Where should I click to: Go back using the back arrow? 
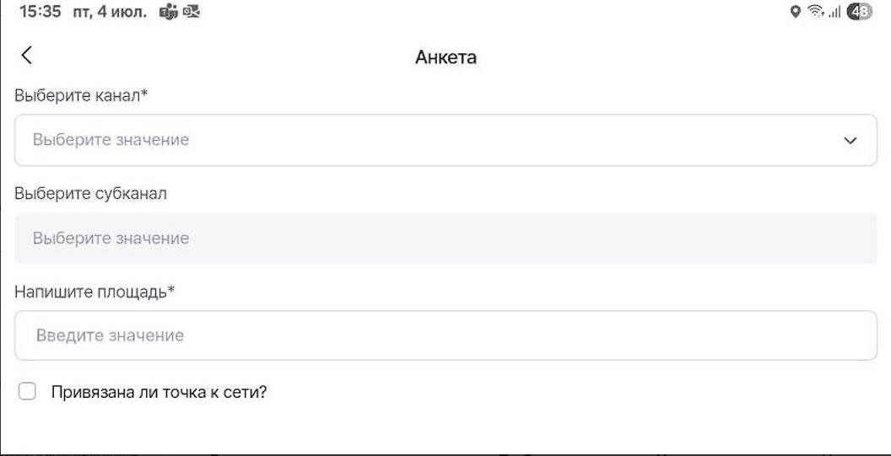(x=27, y=56)
